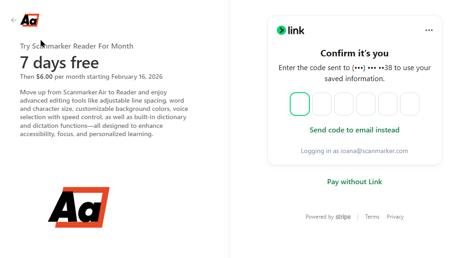Screen dimensions: 474x258
Task: Click the back arrow beside the logo
Action: [14, 20]
